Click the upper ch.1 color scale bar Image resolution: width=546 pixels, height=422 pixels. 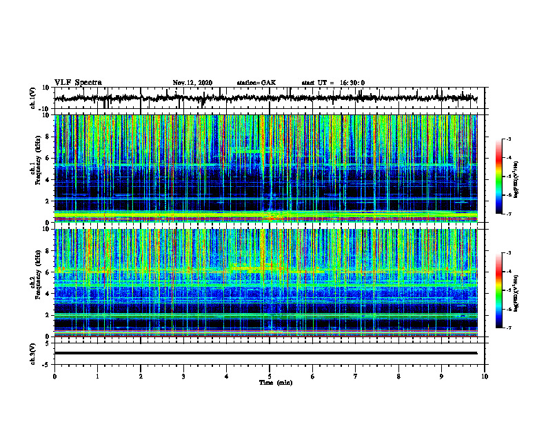point(498,177)
